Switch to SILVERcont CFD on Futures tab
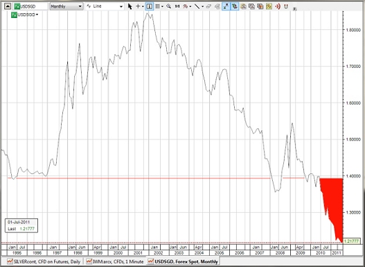Viewport: 365px width, 267px height. tap(44, 261)
